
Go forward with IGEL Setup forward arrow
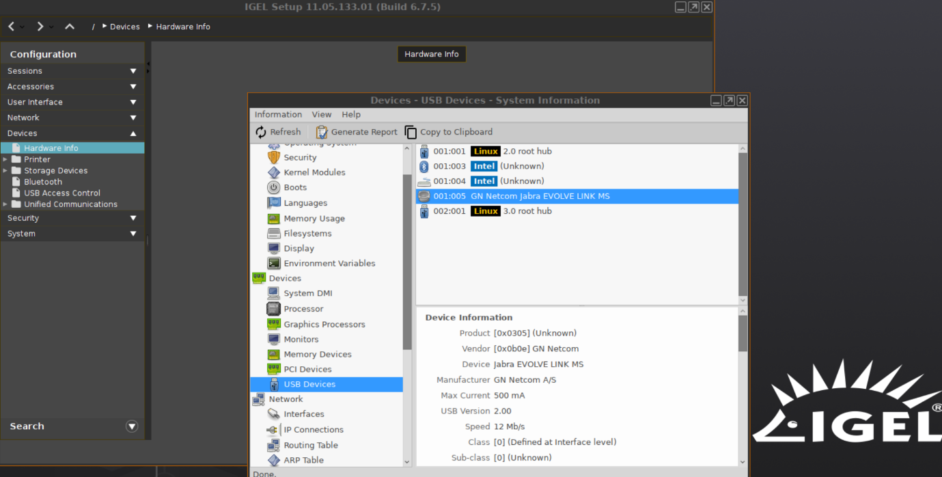pyautogui.click(x=40, y=27)
